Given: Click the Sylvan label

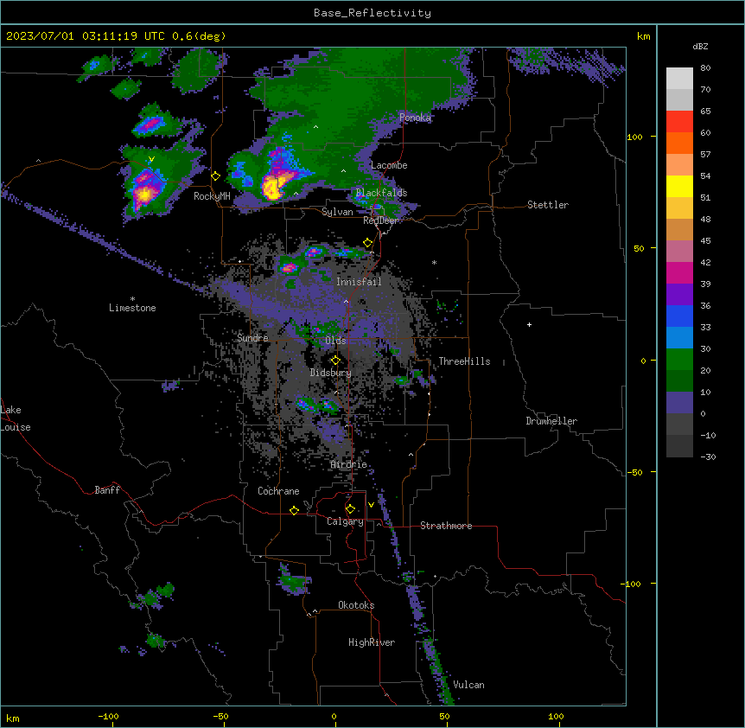Looking at the screenshot, I should click(x=337, y=212).
